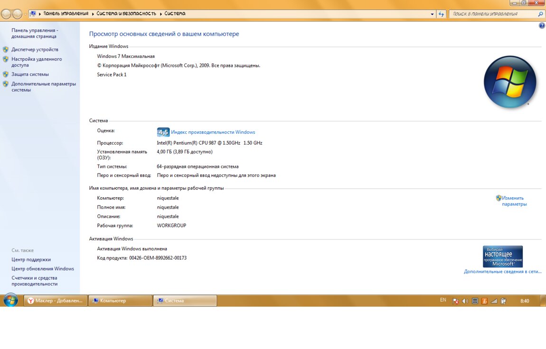Viewport: 546px width, 349px height.
Task: Click the Action Center flag tray icon
Action: coord(456,301)
